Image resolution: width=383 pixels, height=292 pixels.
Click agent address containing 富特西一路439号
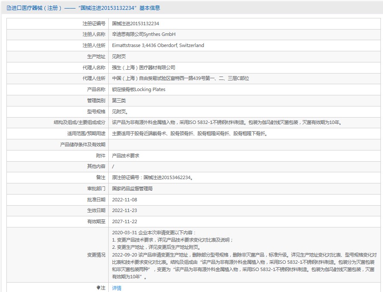coord(181,78)
